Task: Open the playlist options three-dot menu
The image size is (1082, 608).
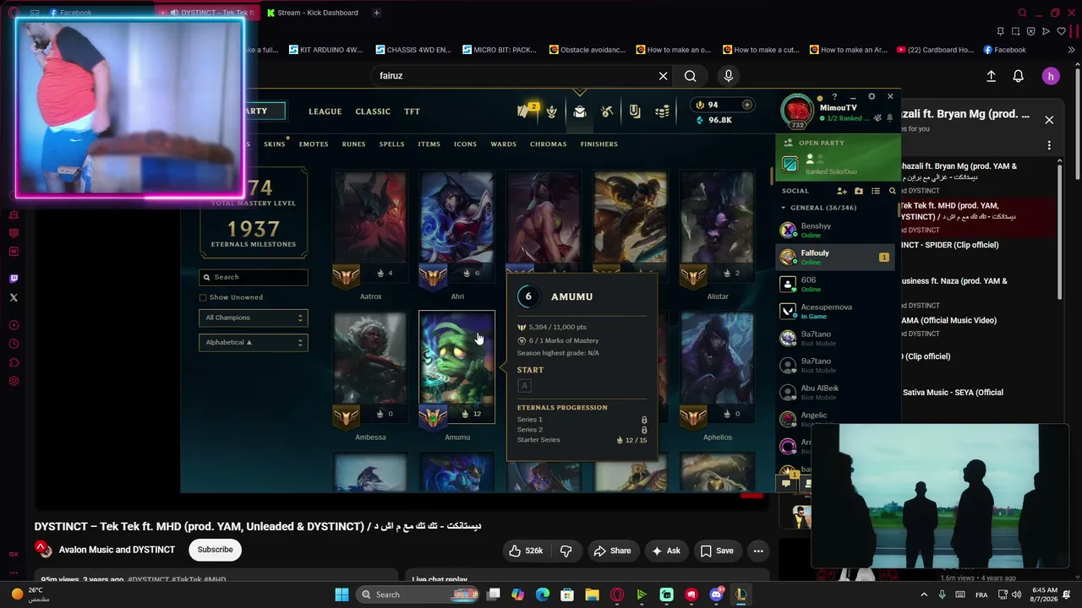Action: click(x=1049, y=145)
